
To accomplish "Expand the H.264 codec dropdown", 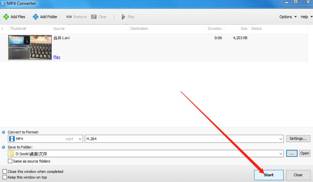I will (x=281, y=139).
